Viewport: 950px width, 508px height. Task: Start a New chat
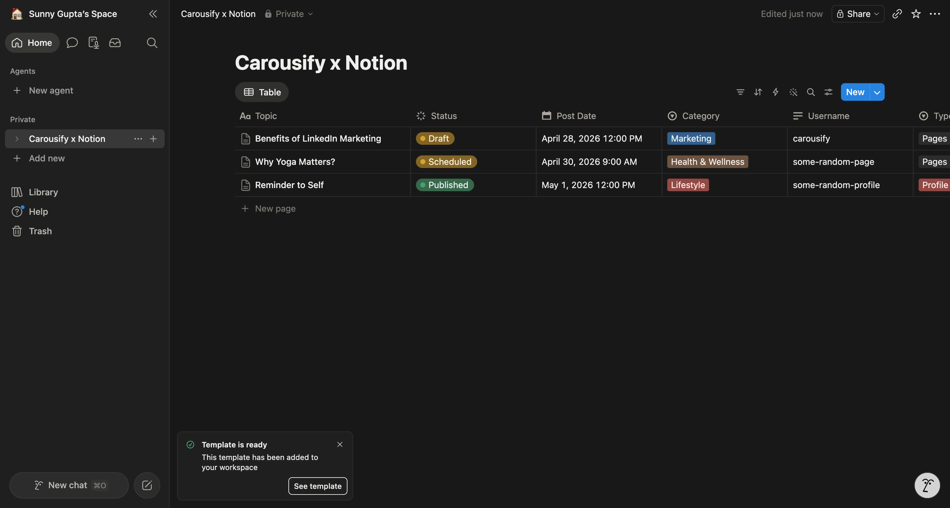(x=69, y=485)
